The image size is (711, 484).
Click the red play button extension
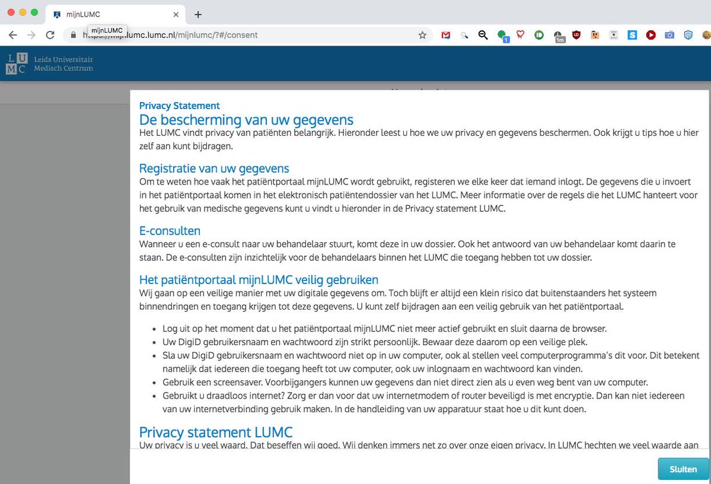pos(651,35)
